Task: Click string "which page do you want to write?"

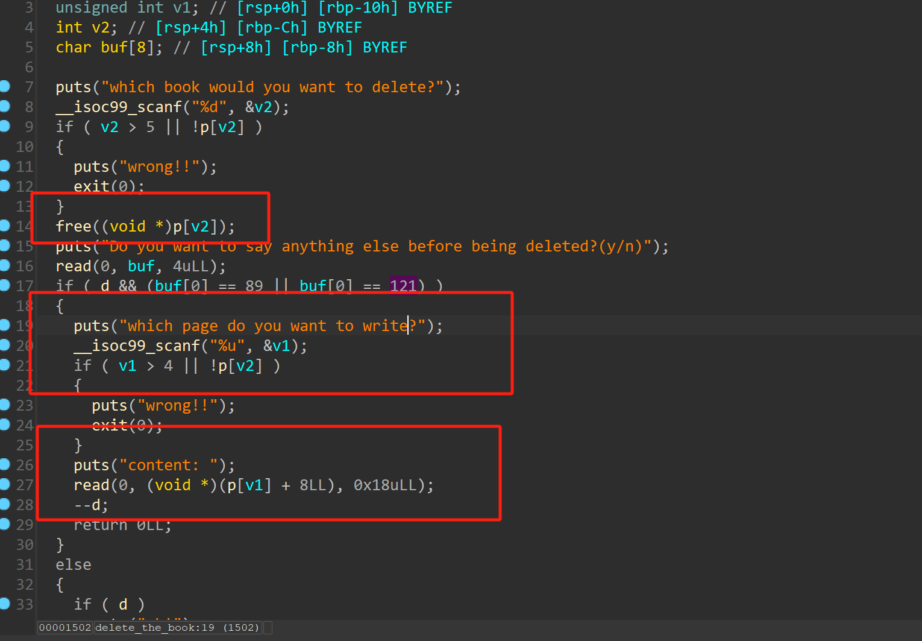Action: point(272,326)
